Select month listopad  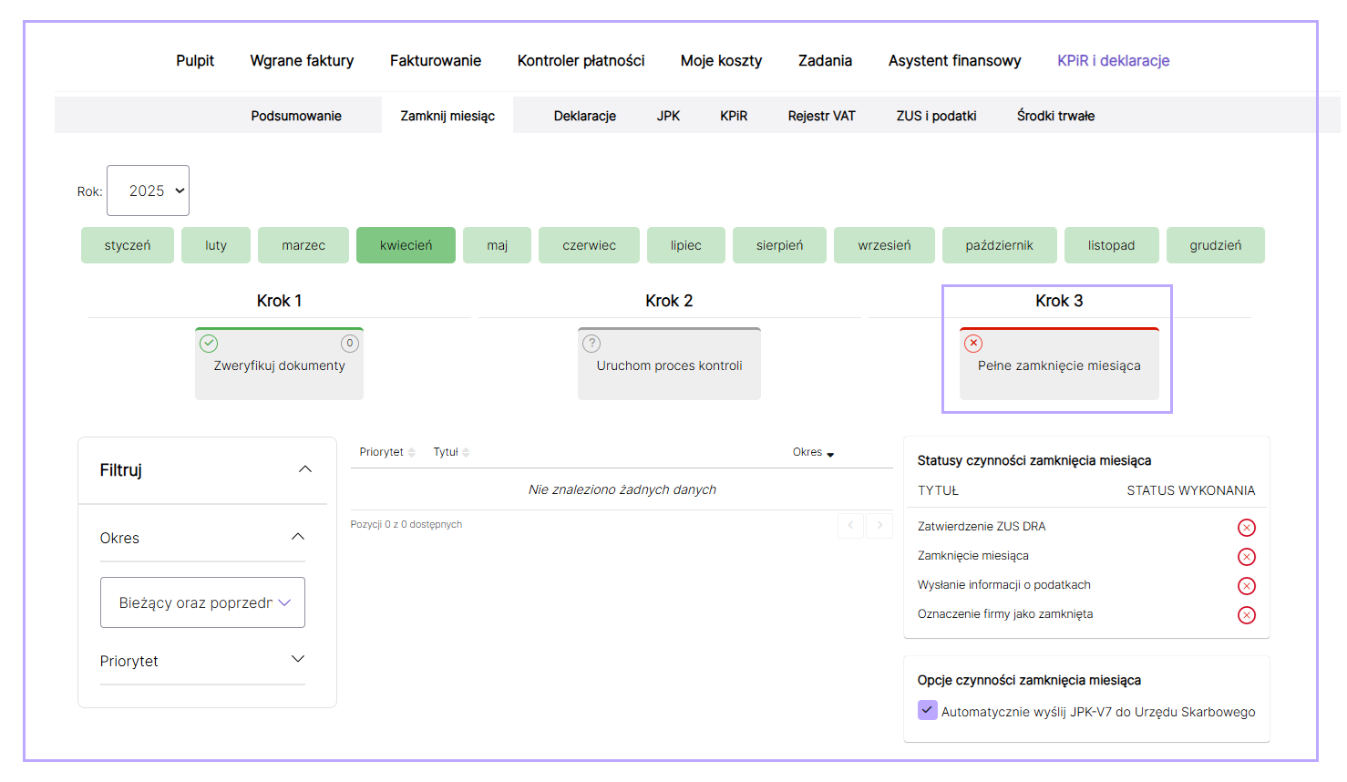point(1111,245)
